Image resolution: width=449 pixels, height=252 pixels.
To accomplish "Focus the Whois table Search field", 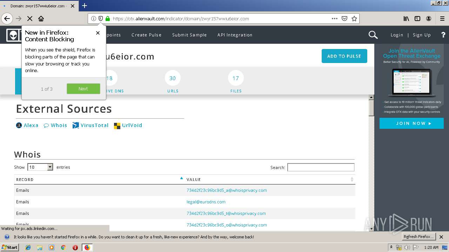I will click(321, 167).
